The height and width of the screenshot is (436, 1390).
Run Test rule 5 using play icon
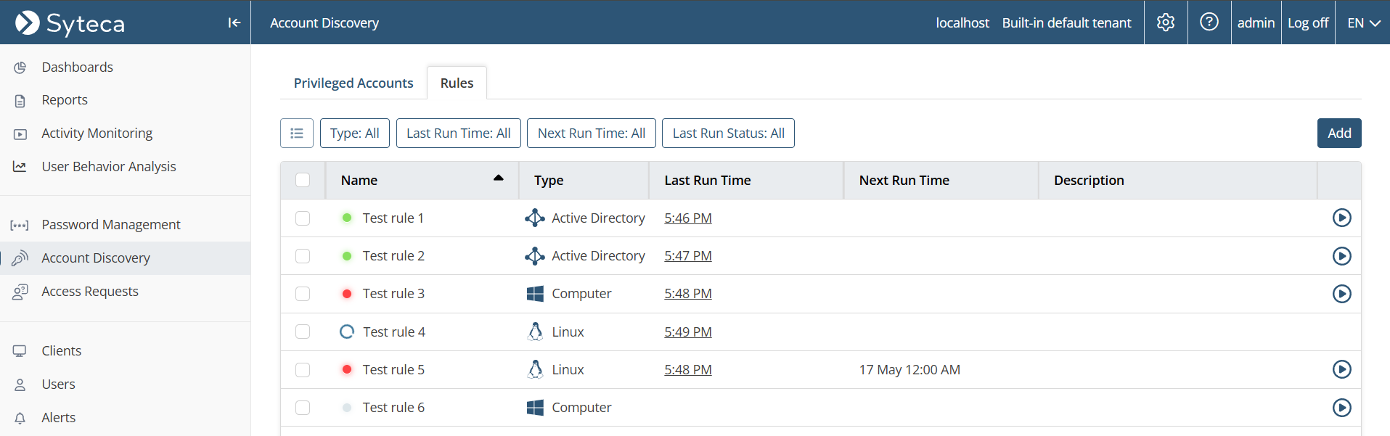pos(1341,369)
